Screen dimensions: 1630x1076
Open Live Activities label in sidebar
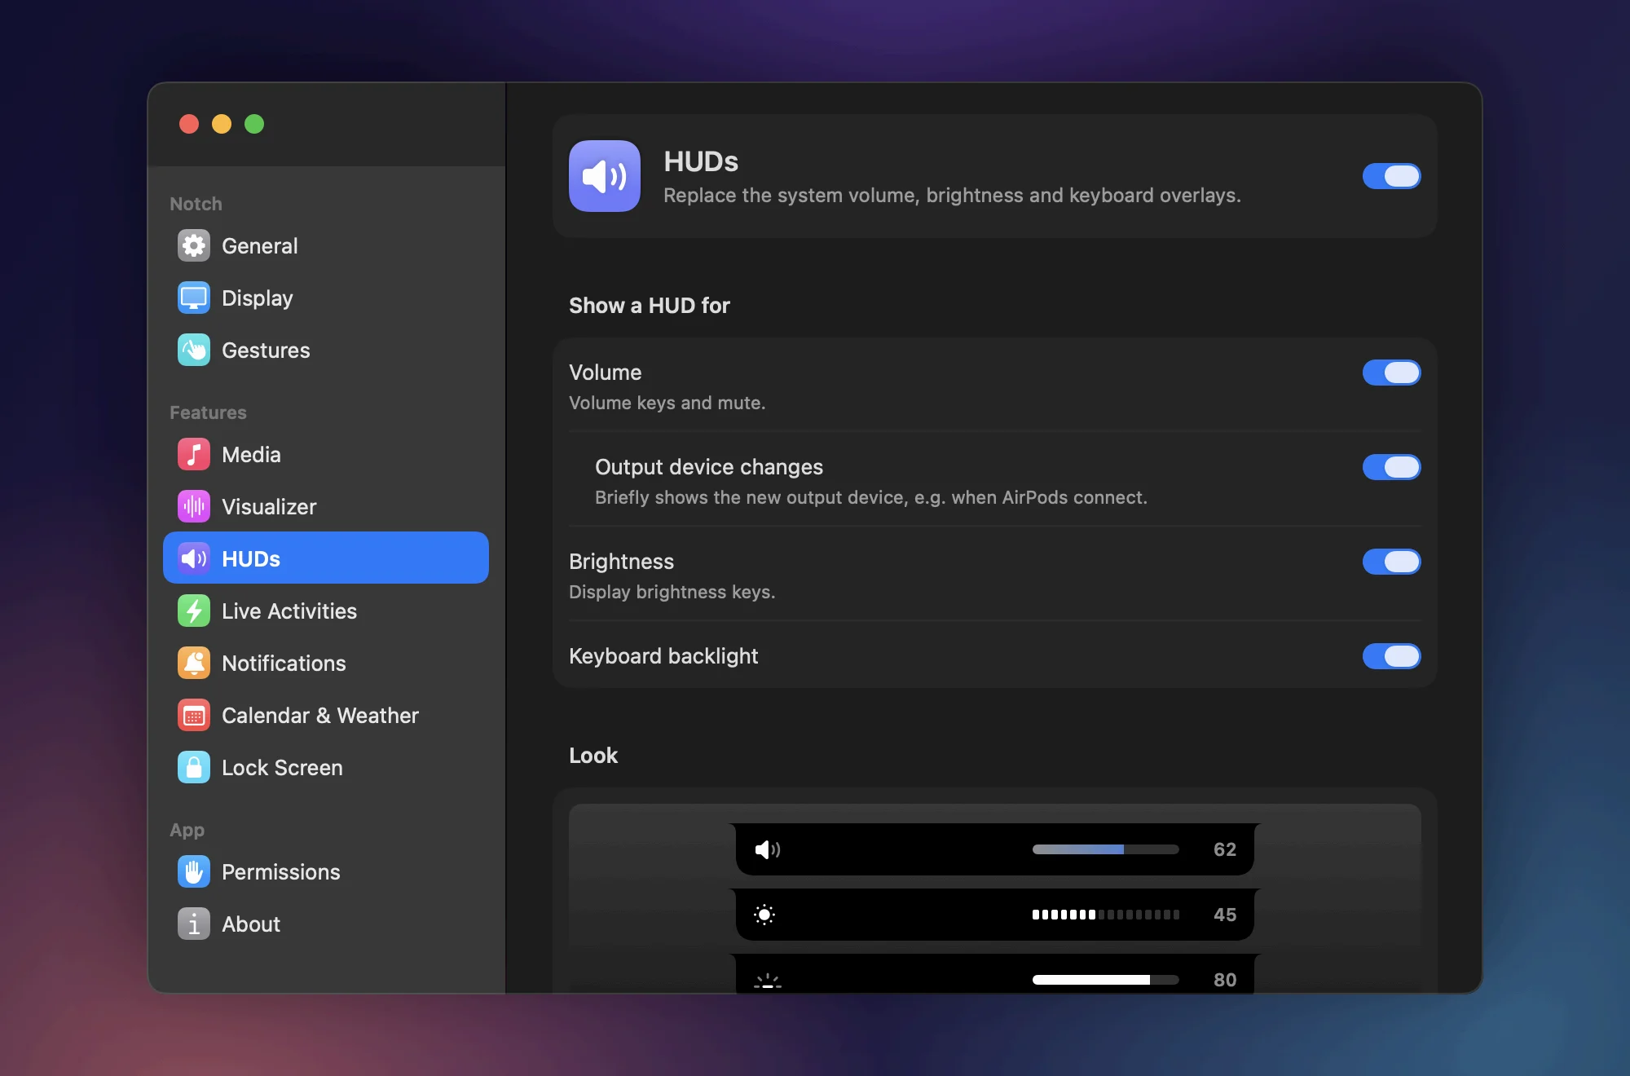click(x=289, y=611)
